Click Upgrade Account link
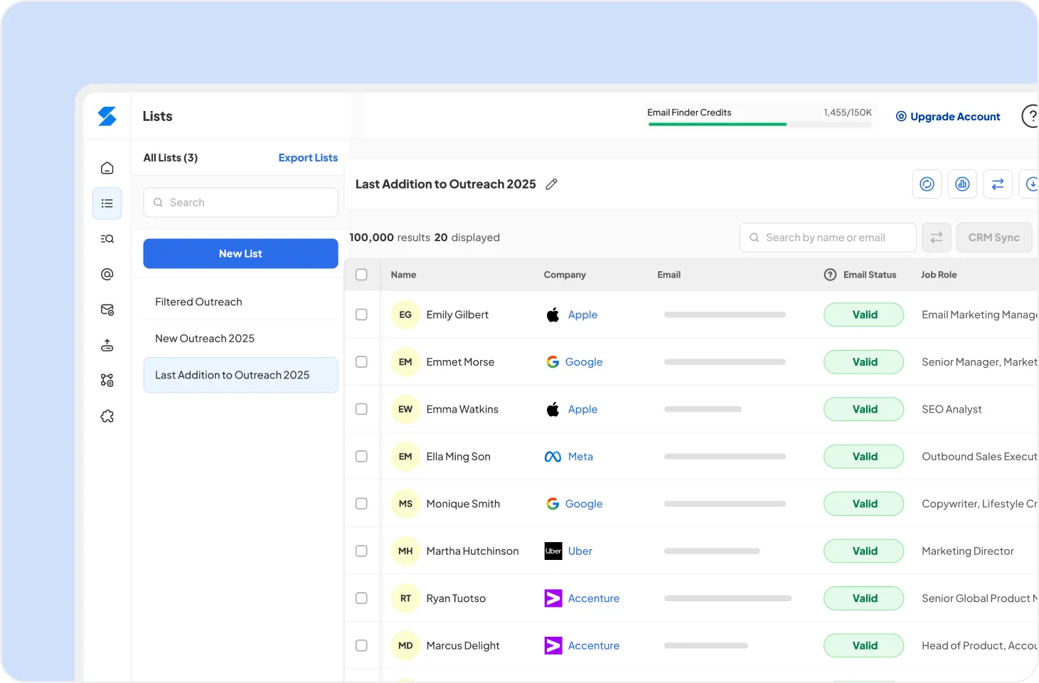This screenshot has height=683, width=1039. 948,117
